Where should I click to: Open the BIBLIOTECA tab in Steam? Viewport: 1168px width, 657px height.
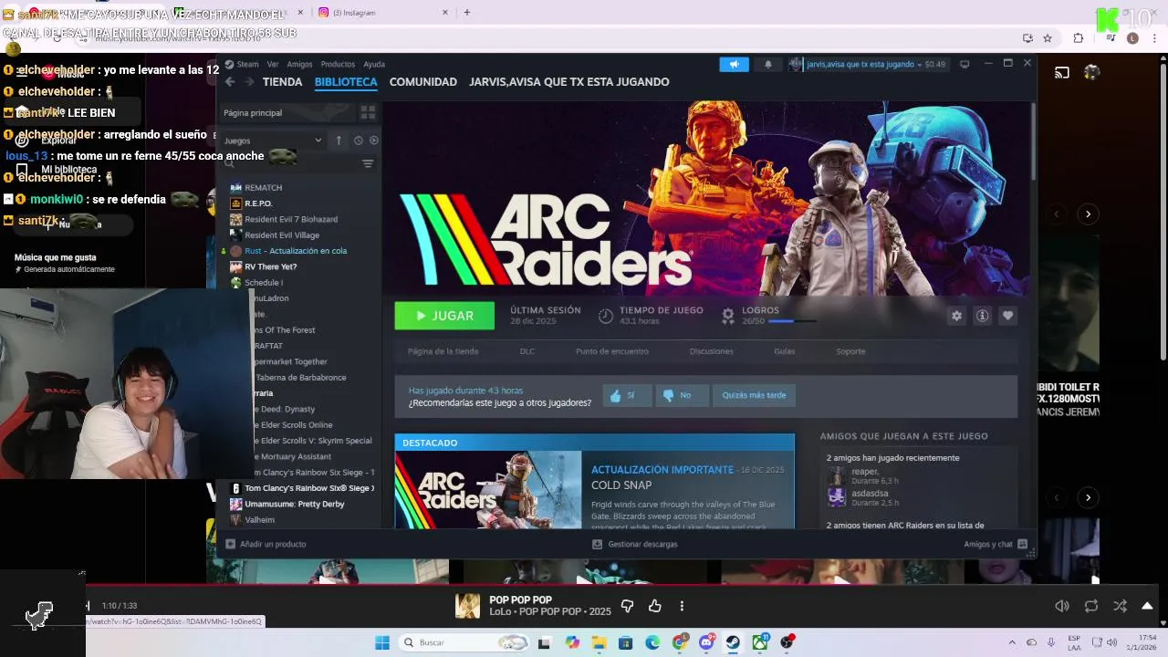coord(346,81)
